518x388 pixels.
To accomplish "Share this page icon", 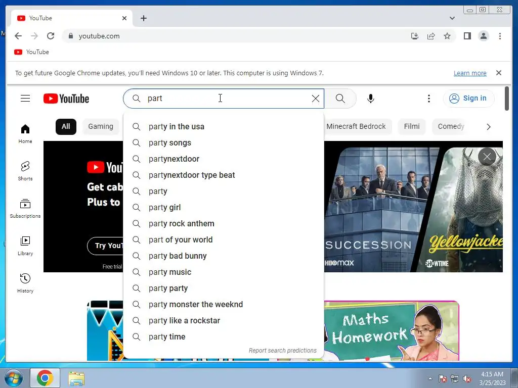I will (x=431, y=36).
